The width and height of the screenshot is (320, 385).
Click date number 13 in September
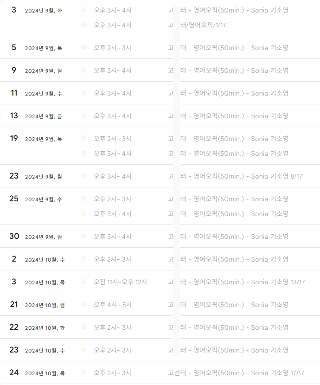point(14,115)
